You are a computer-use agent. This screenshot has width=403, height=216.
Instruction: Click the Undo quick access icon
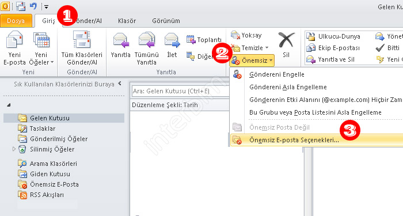pos(33,6)
